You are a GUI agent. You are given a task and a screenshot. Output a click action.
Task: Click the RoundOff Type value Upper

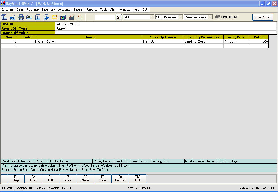point(166,28)
